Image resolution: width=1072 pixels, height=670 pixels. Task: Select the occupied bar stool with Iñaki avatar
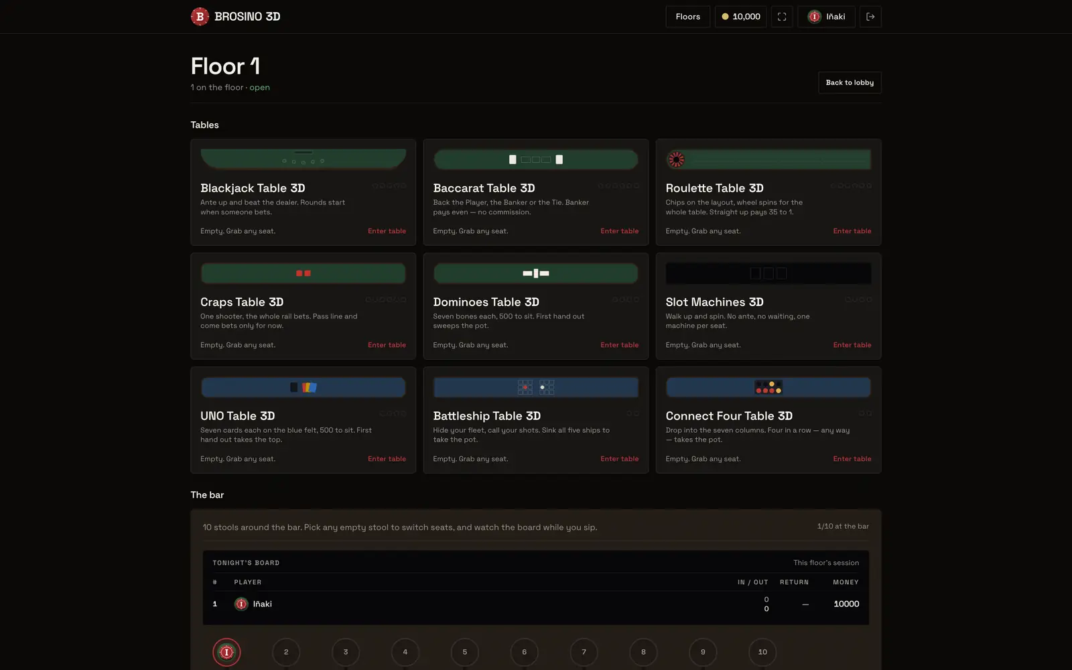226,652
